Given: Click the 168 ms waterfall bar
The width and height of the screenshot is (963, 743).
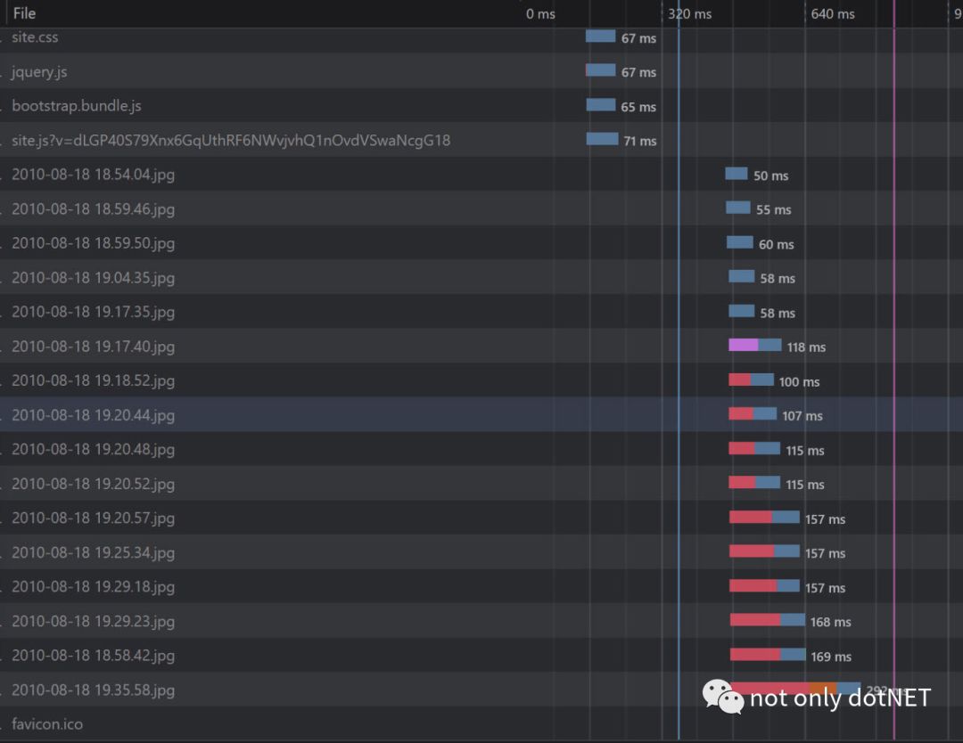Looking at the screenshot, I should click(x=768, y=620).
